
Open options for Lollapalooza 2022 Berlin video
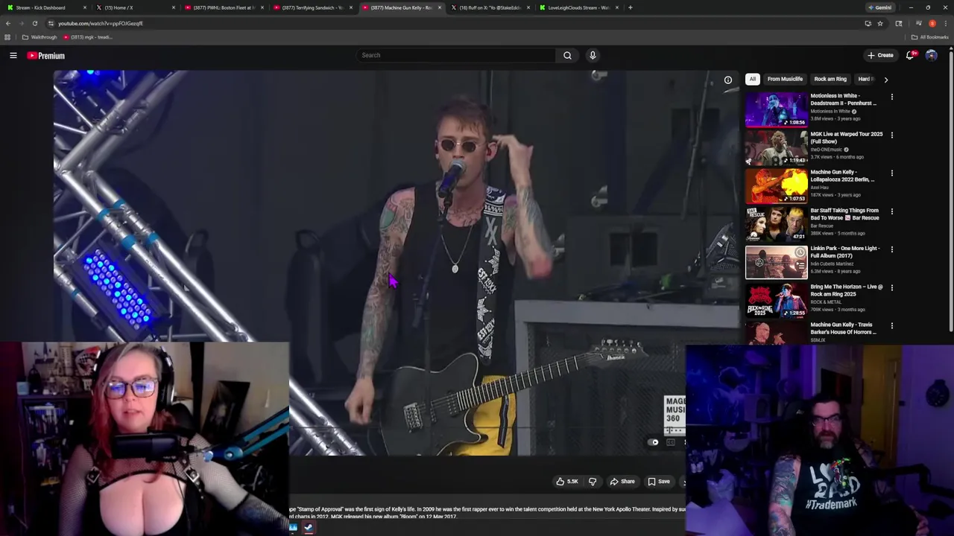891,173
